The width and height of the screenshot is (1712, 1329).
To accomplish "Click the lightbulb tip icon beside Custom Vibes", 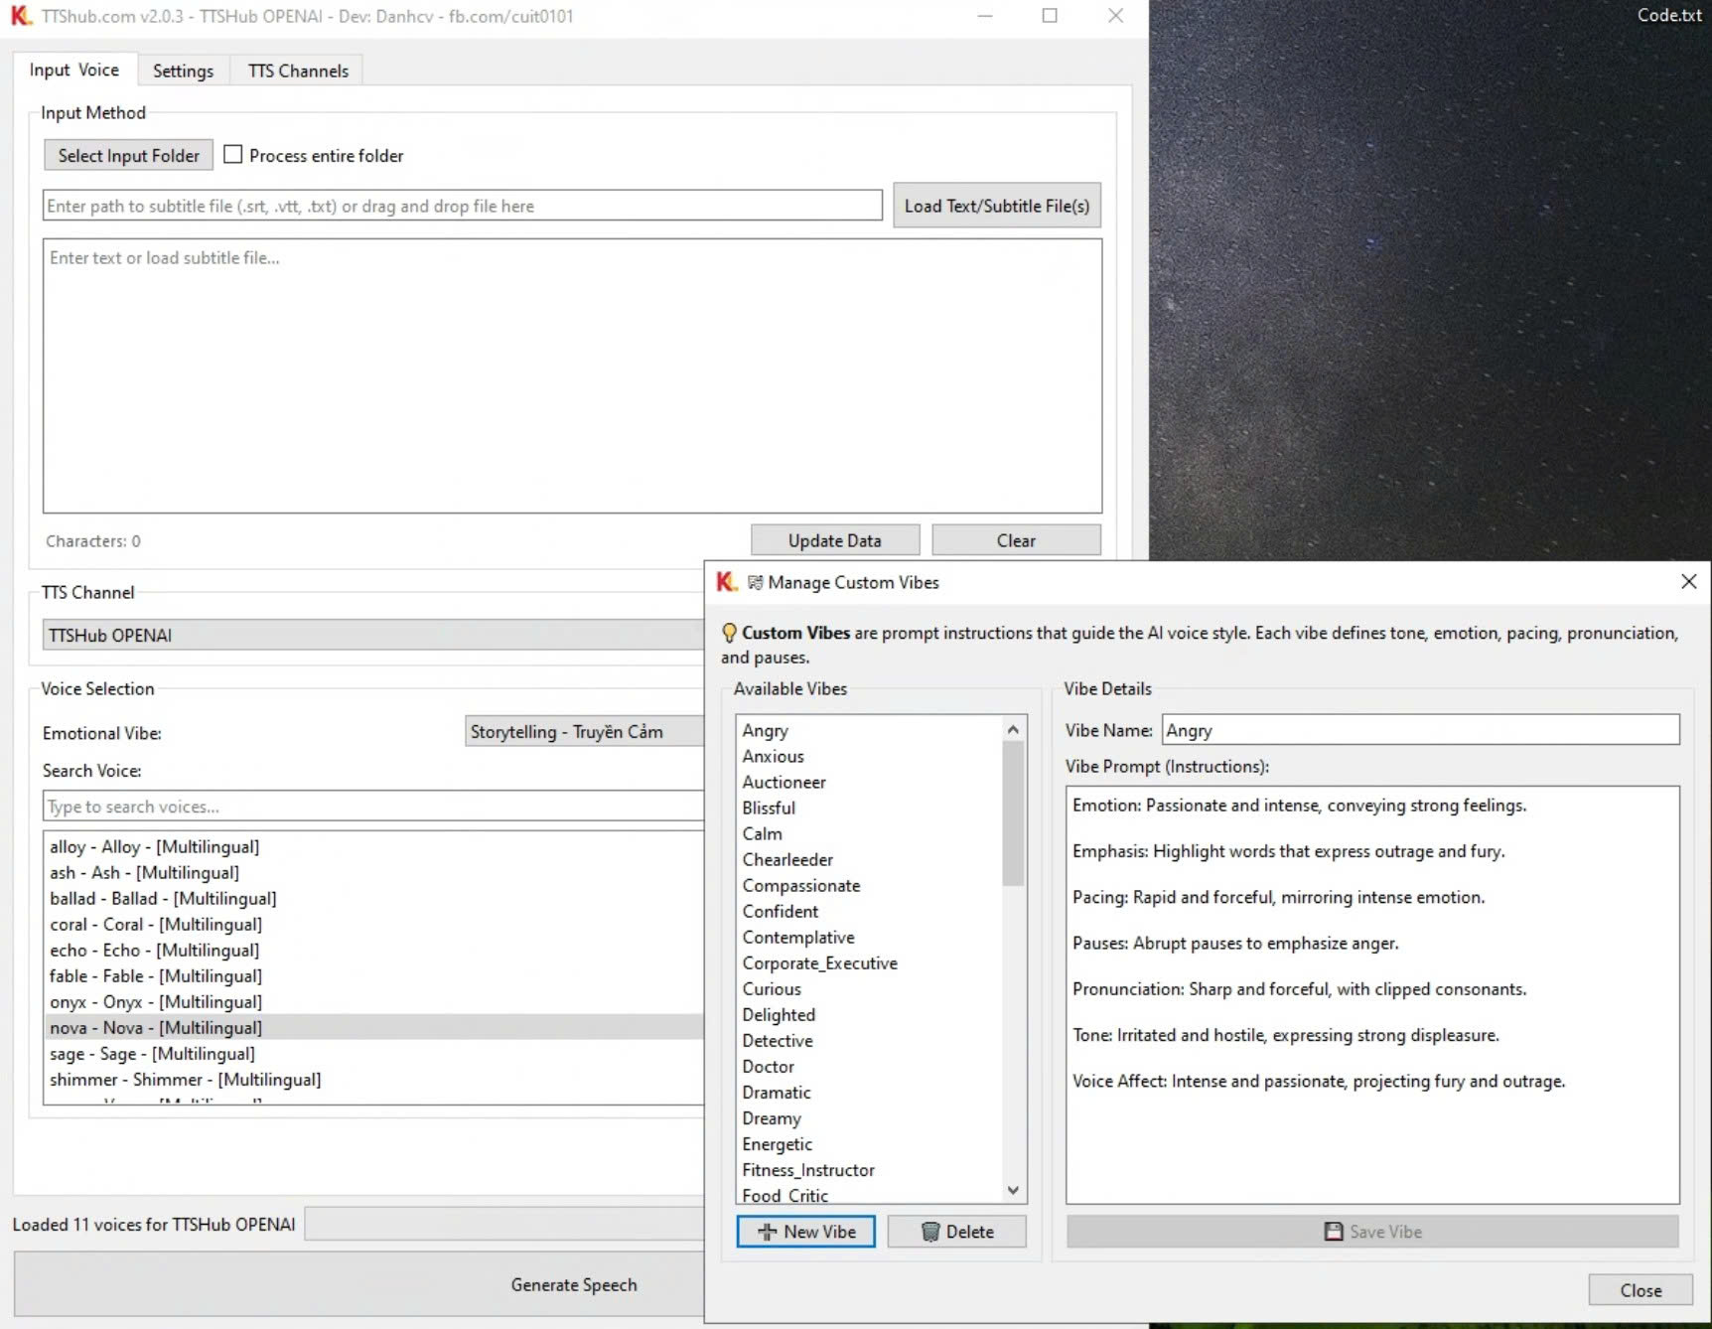I will click(x=729, y=633).
